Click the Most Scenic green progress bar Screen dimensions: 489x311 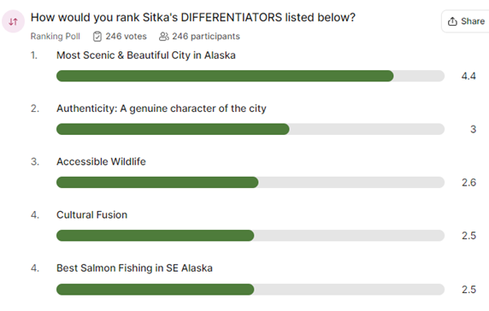click(225, 76)
